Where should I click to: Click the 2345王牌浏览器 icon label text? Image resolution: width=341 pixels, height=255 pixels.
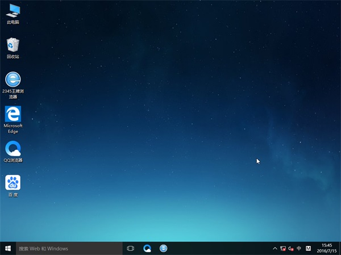tap(13, 94)
